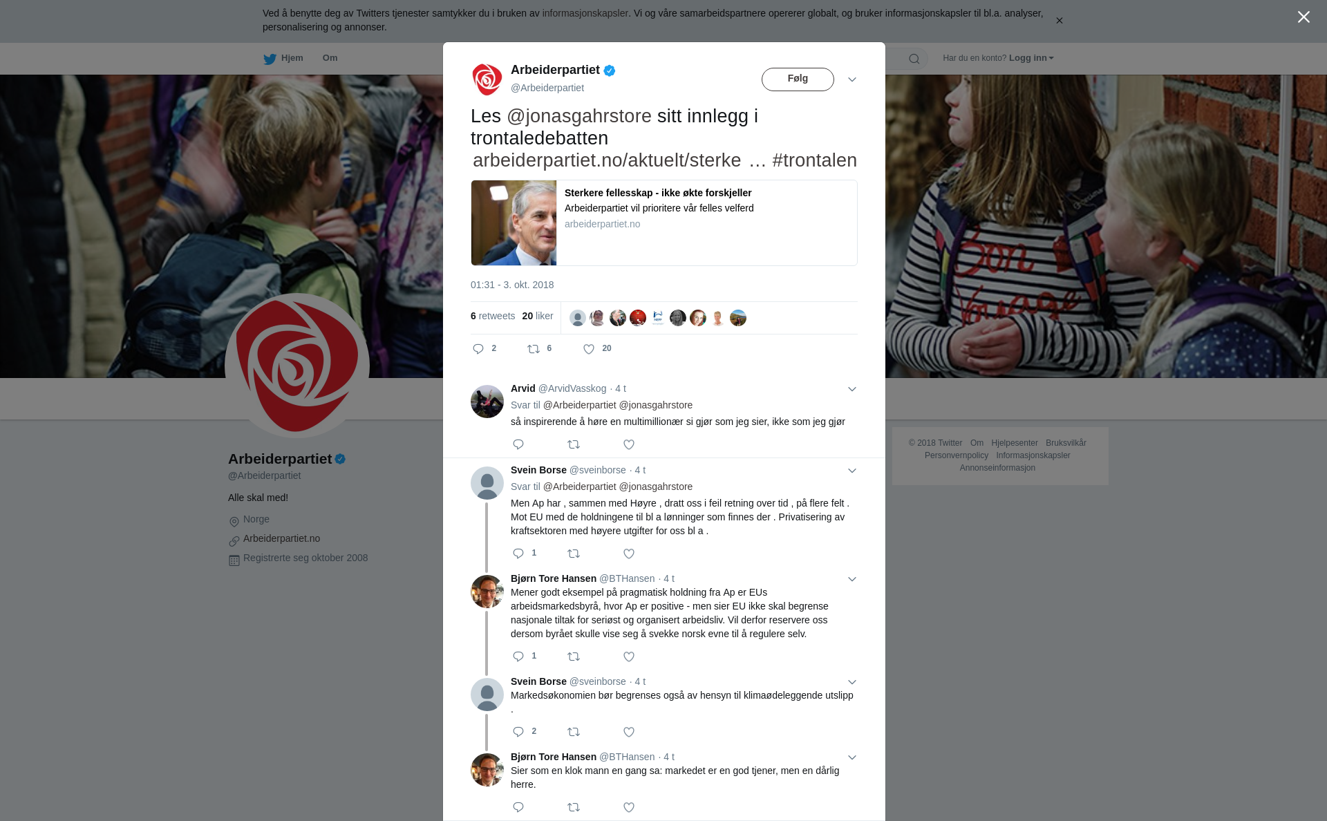The image size is (1327, 821).
Task: Like the last Bjørn Tore Hansen reply
Action: click(x=628, y=807)
